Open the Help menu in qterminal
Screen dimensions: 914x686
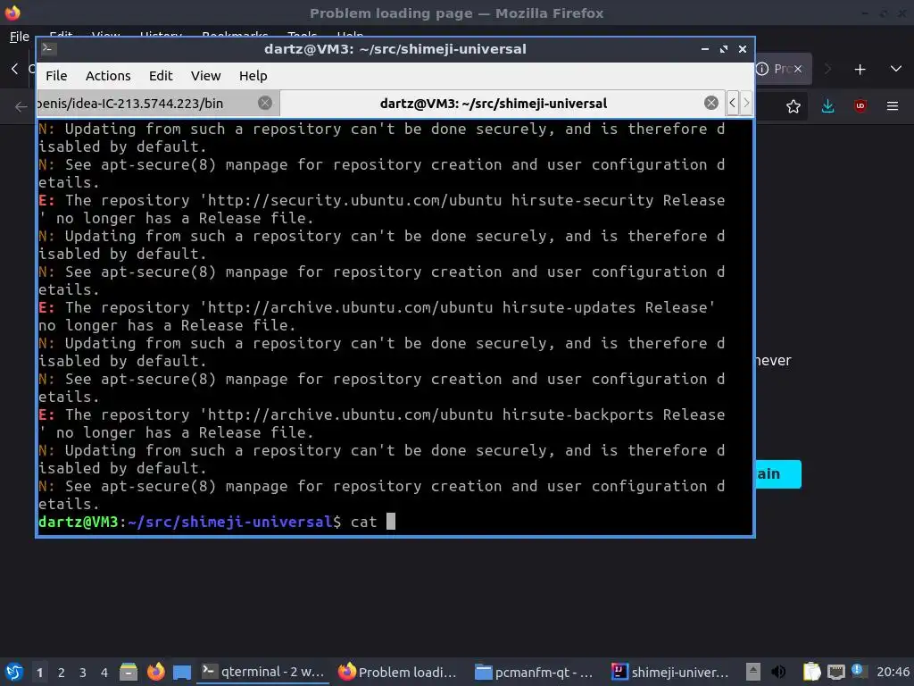[253, 76]
